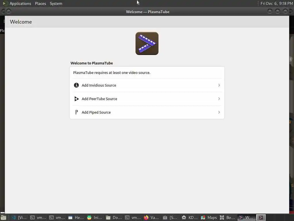Expand the Add PeerTube Source chevron

(x=219, y=99)
